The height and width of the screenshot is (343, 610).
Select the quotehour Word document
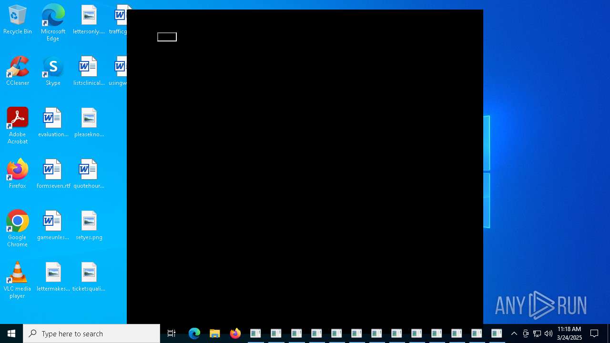tap(89, 174)
